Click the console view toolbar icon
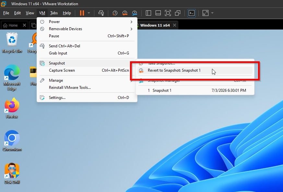Image resolution: width=283 pixels, height=192 pixels. point(192,13)
